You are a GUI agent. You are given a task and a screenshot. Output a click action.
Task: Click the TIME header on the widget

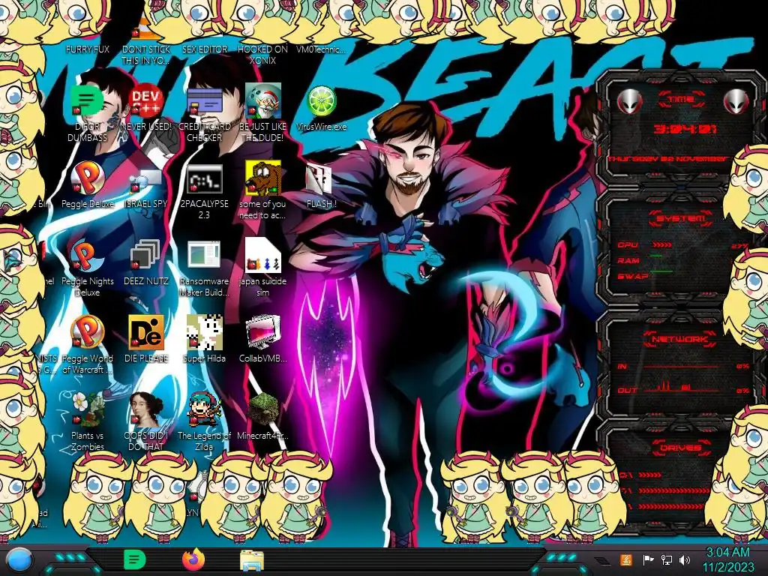[x=681, y=100]
